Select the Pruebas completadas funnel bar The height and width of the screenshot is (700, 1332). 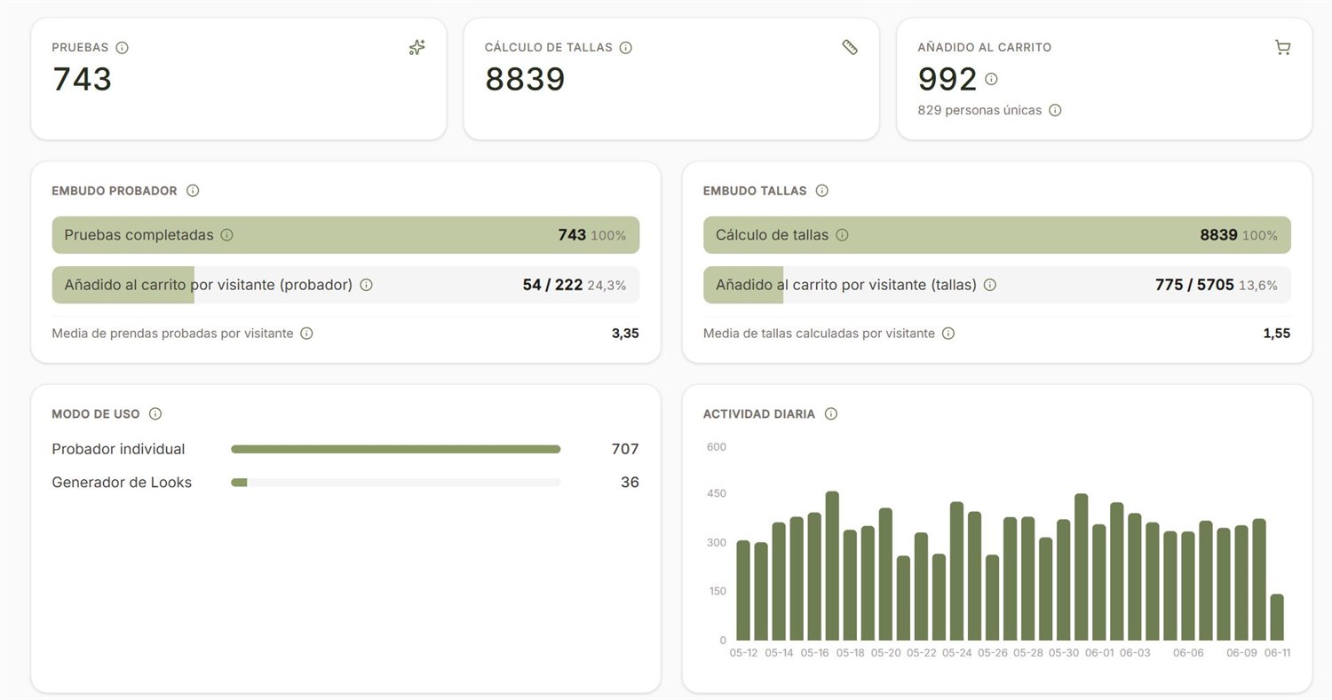345,235
